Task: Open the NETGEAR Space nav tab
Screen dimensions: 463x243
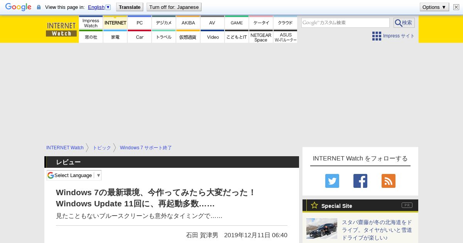Action: [261, 37]
